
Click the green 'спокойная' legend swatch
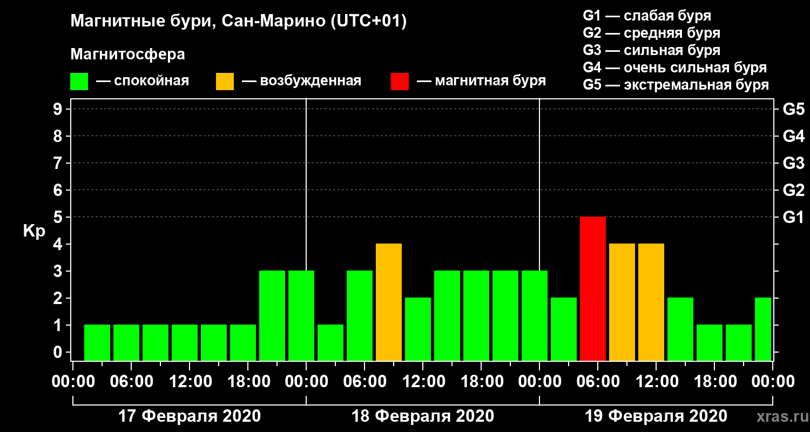point(79,82)
